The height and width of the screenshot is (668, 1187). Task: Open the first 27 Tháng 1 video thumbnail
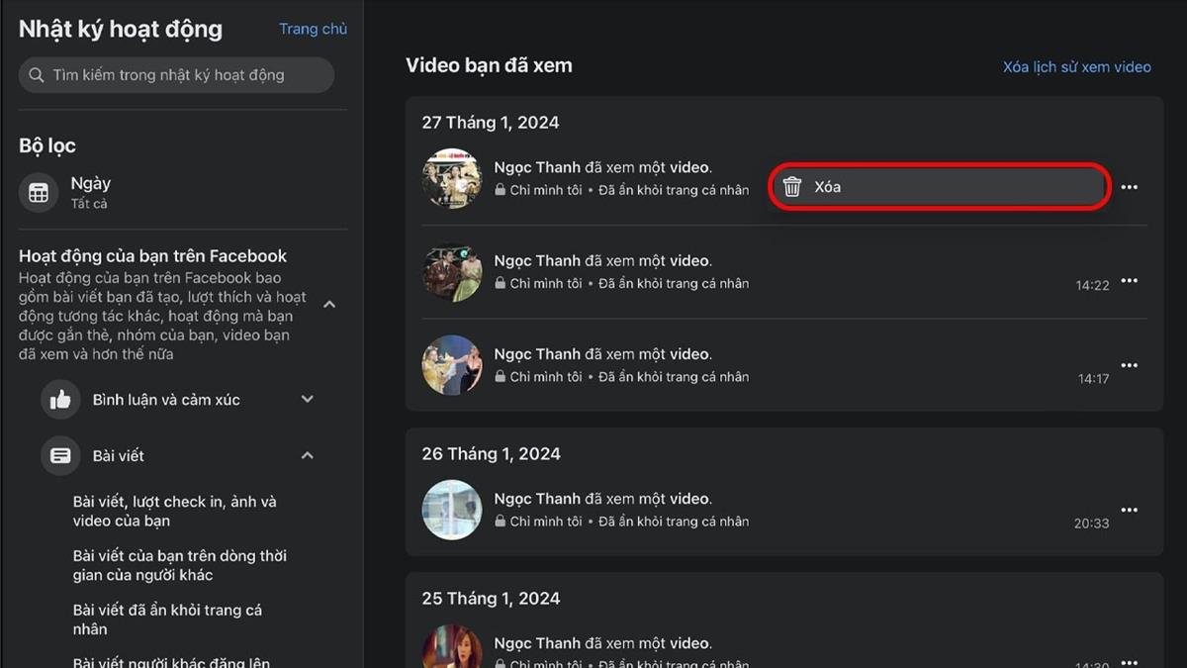tap(452, 178)
